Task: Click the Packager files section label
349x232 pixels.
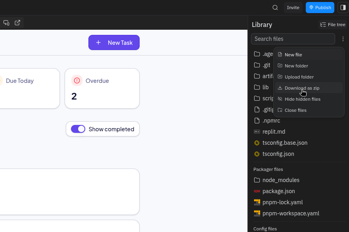Action: pyautogui.click(x=268, y=169)
